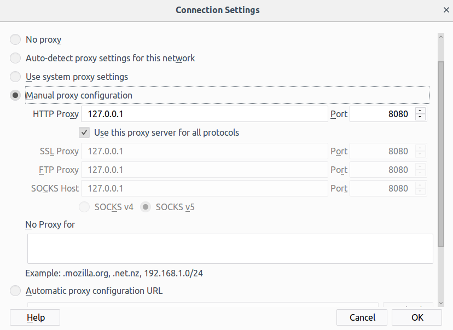Select Manual proxy configuration radio button
The width and height of the screenshot is (453, 330).
15,95
